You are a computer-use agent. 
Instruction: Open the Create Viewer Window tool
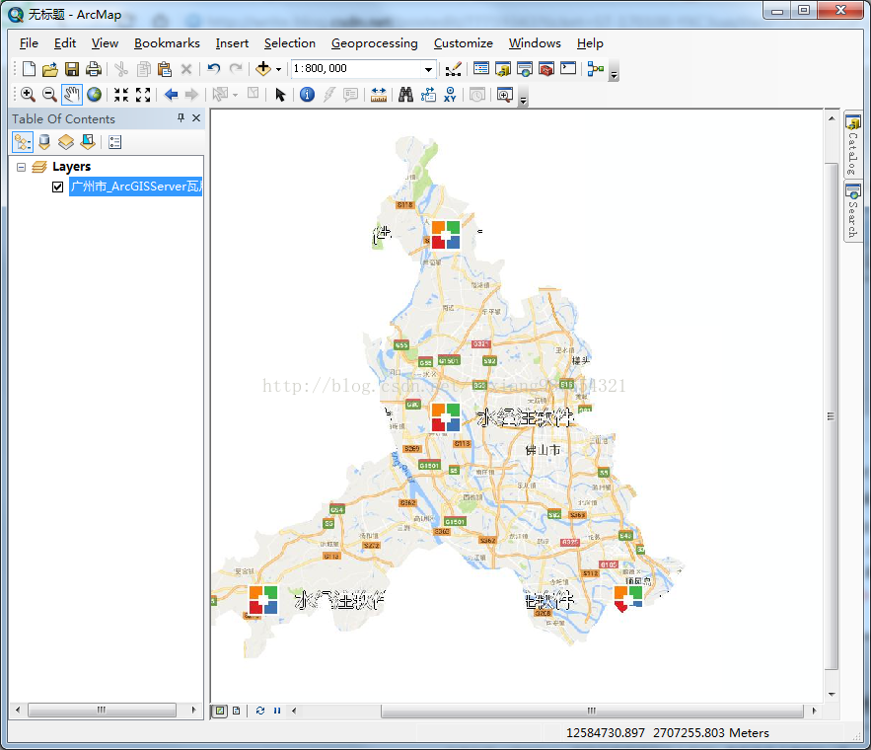tap(504, 95)
